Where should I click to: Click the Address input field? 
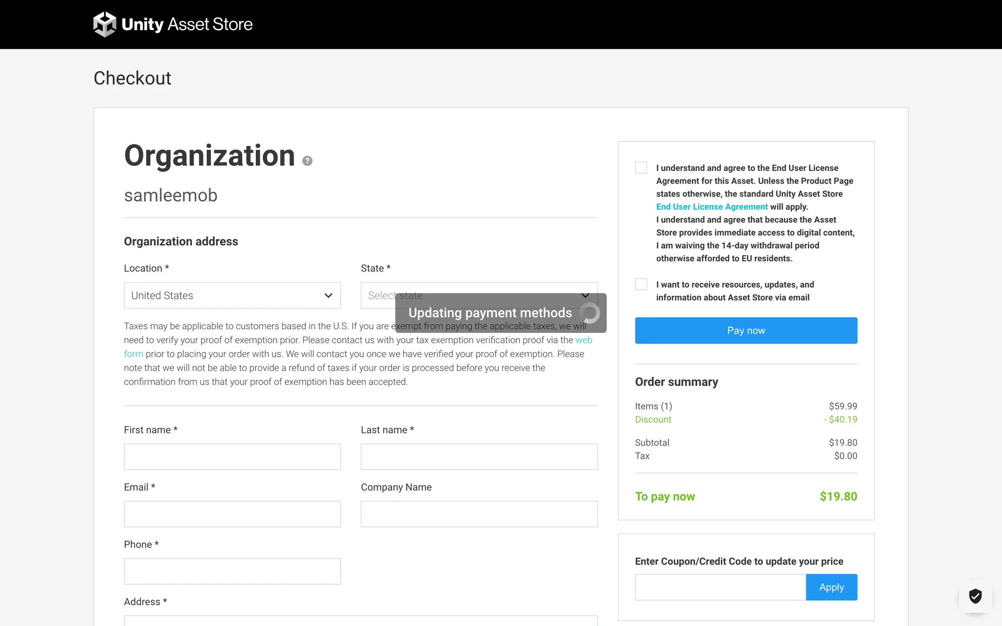pyautogui.click(x=360, y=621)
